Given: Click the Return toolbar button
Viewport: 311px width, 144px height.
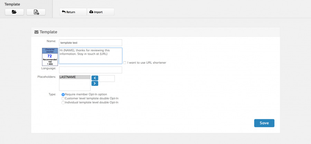Looking at the screenshot, I should pos(73,12).
